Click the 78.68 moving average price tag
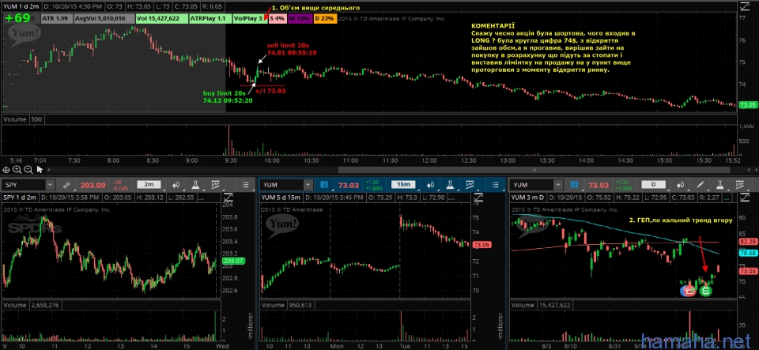Image resolution: width=759 pixels, height=350 pixels. click(747, 253)
